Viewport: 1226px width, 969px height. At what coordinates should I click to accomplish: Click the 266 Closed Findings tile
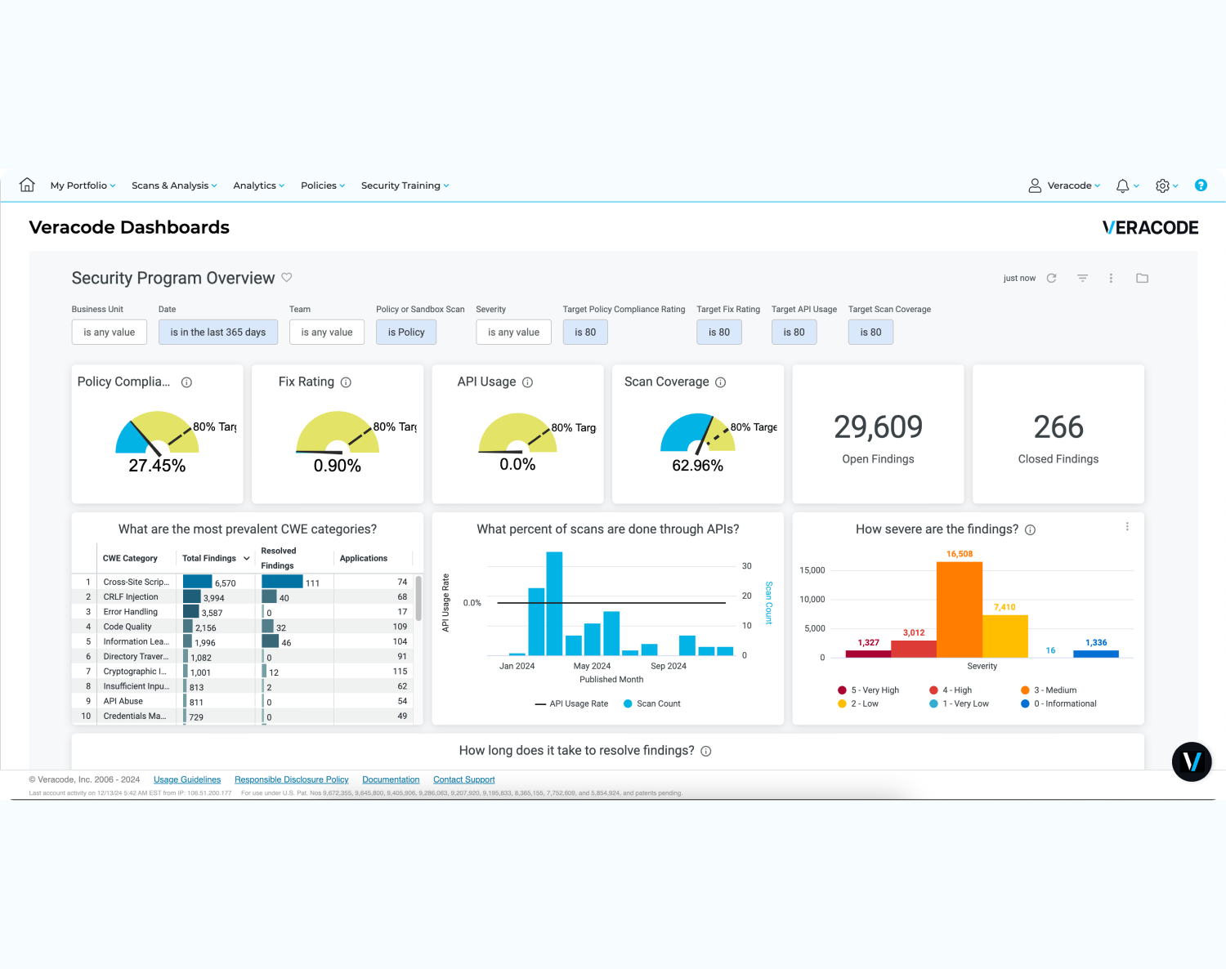(1058, 434)
